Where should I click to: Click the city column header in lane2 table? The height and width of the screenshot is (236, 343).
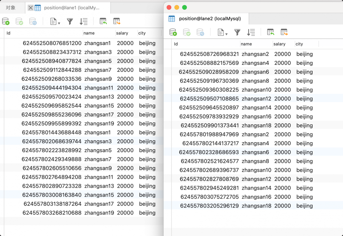[x=299, y=44]
